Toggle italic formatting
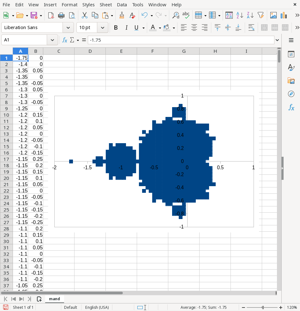 [126, 27]
